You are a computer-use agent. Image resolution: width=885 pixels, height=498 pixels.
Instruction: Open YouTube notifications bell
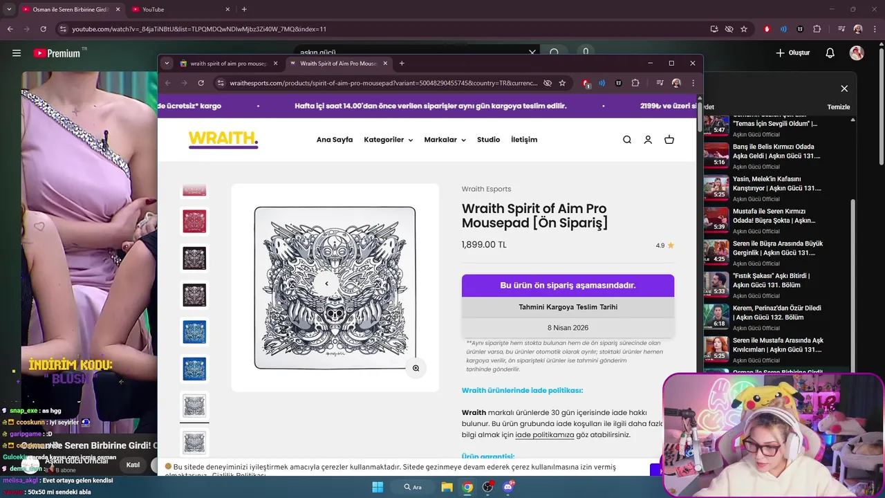[830, 53]
